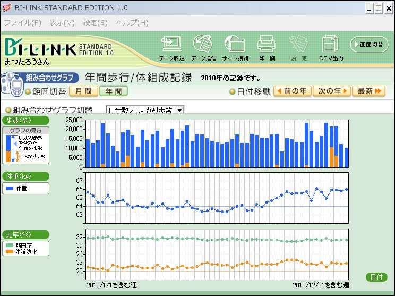Maximize the BI-LINK window
395x296 pixels.
point(379,9)
